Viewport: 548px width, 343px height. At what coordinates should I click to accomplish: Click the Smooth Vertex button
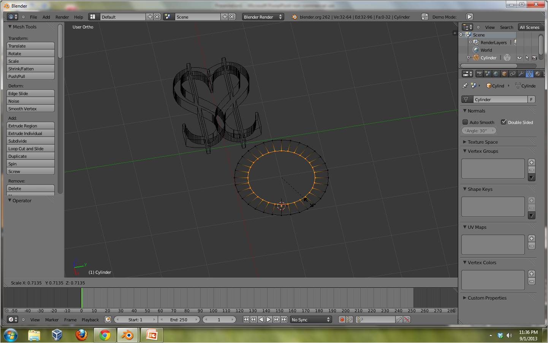(x=30, y=108)
